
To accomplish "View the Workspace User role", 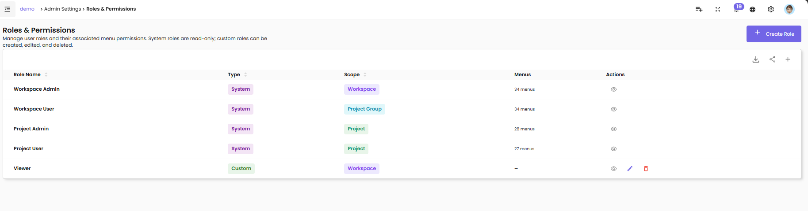I will click(613, 109).
